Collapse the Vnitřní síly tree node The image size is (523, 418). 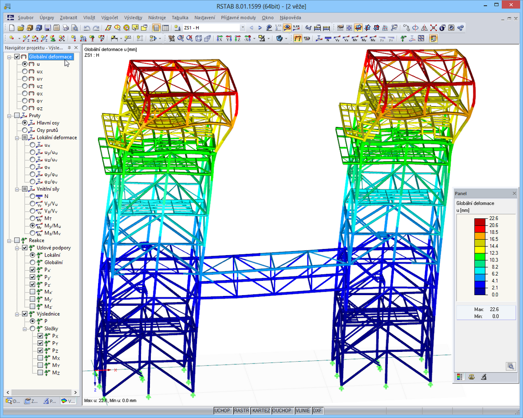[x=17, y=189]
